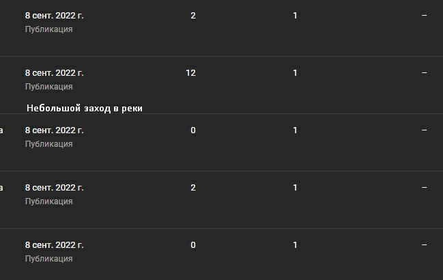
Task: Click the views count 12
Action: 190,72
